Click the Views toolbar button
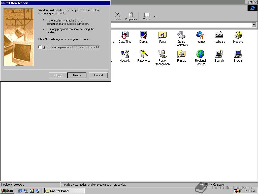Image resolution: width=258 pixels, height=194 pixels. pos(147,16)
